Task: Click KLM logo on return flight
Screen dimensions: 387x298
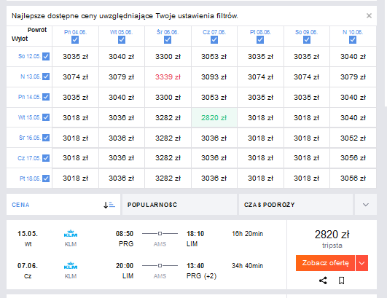Action: coord(71,265)
